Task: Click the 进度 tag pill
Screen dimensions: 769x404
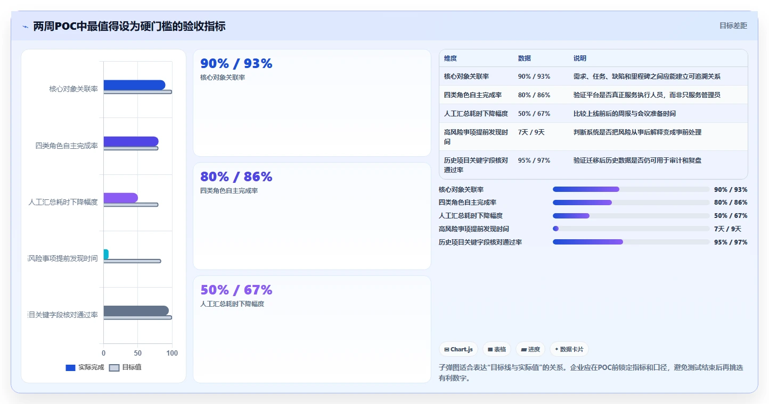Action: click(x=530, y=349)
